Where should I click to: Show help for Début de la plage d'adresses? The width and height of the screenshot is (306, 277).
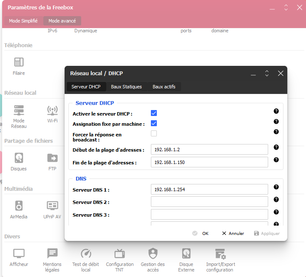[x=276, y=147]
